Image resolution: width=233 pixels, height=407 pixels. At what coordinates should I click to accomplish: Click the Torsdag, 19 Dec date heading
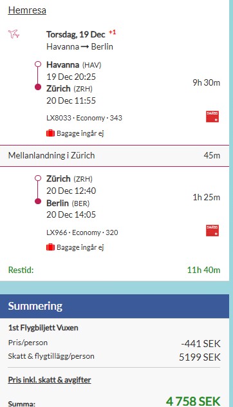[x=76, y=34]
